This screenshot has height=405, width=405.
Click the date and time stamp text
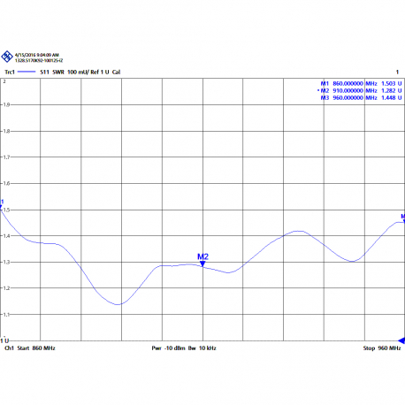[x=37, y=55]
